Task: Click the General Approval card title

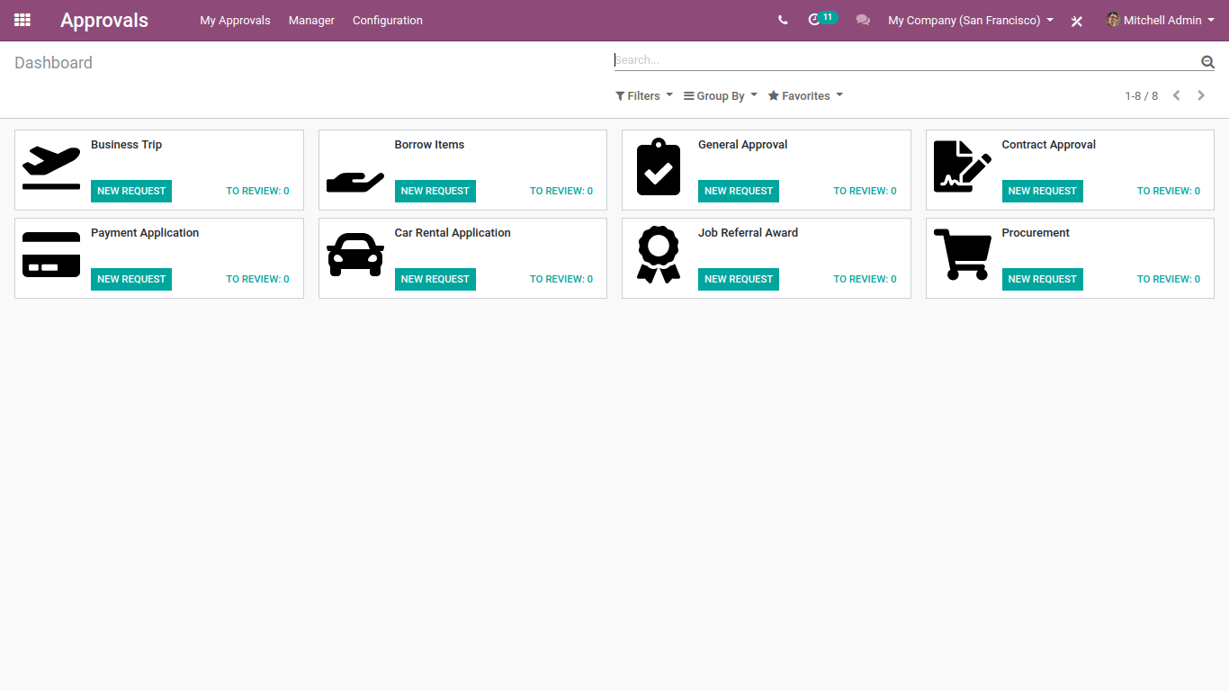Action: 743,145
